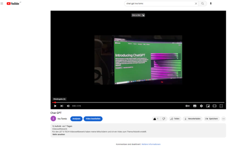Open the more actions three-dot menu
This screenshot has width=227, height=147.
click(x=223, y=119)
